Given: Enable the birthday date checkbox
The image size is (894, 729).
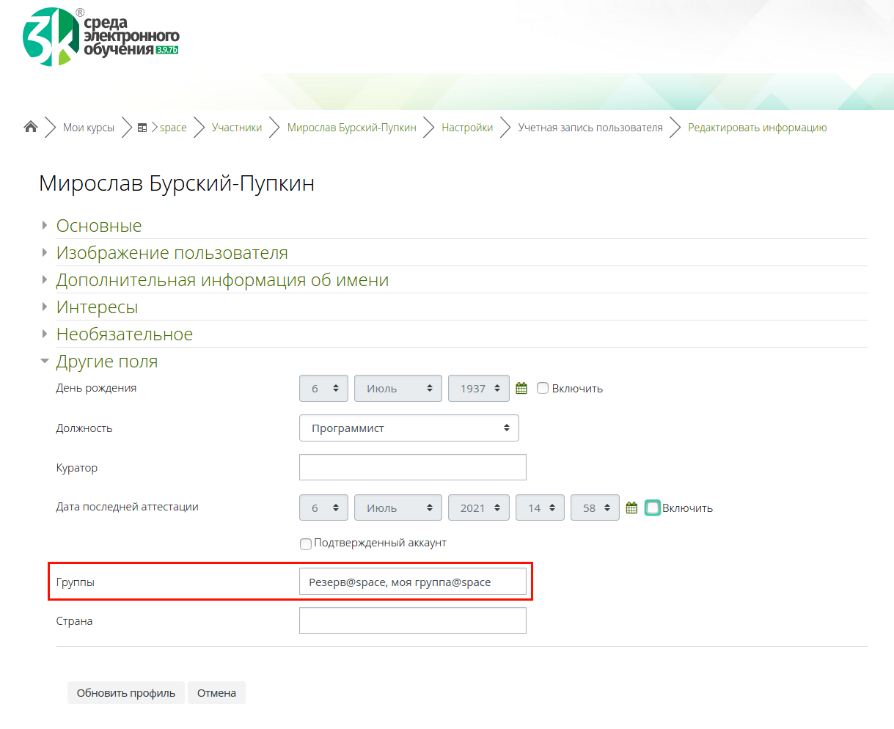Looking at the screenshot, I should coord(543,388).
